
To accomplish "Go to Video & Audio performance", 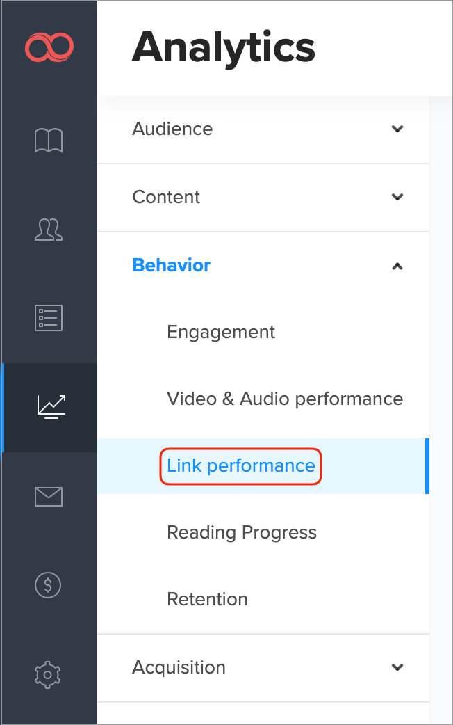I will pyautogui.click(x=285, y=399).
